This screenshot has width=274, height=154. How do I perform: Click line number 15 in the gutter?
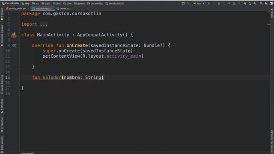7,77
